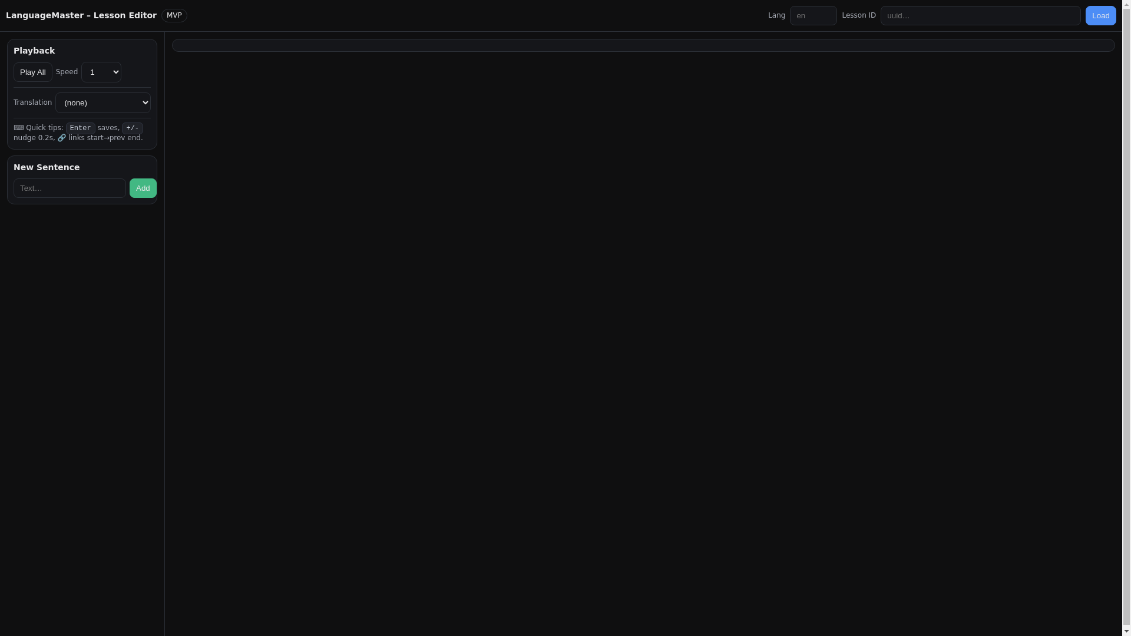Click the green Add button

click(143, 188)
